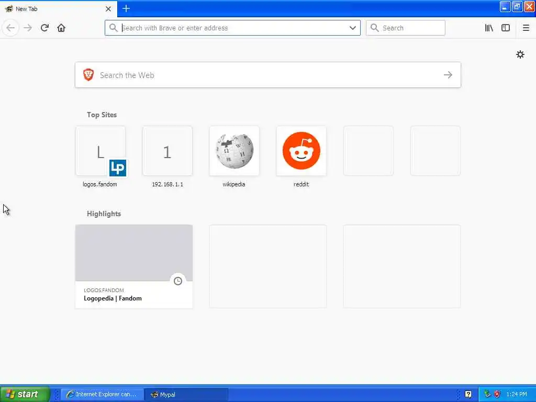This screenshot has width=536, height=402.
Task: Click the toolbar search magnifier icon
Action: 374,28
